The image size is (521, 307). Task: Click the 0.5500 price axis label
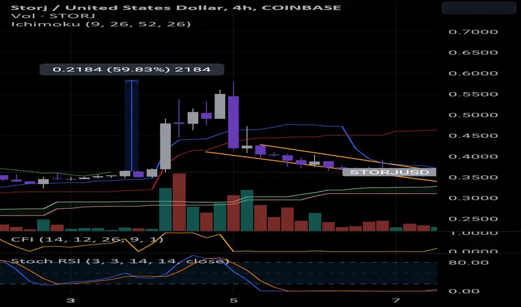point(473,94)
